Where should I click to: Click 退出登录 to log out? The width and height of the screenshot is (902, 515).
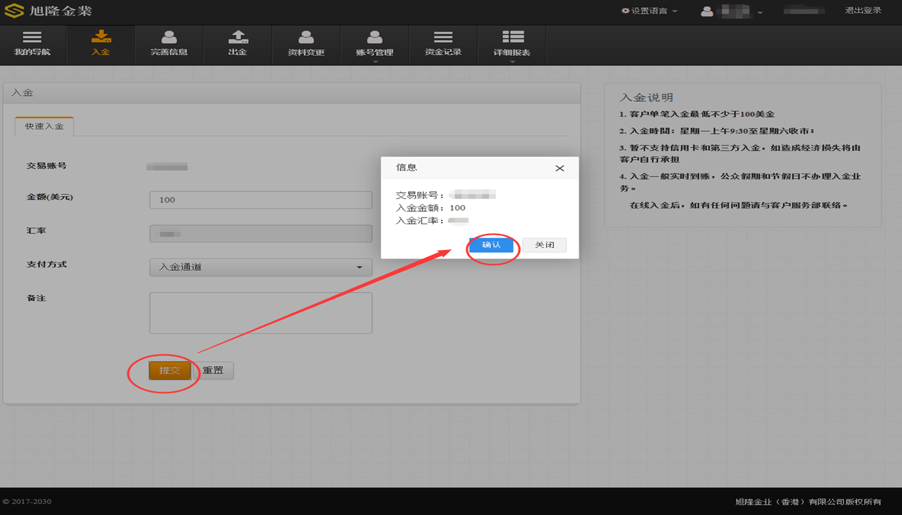click(863, 10)
